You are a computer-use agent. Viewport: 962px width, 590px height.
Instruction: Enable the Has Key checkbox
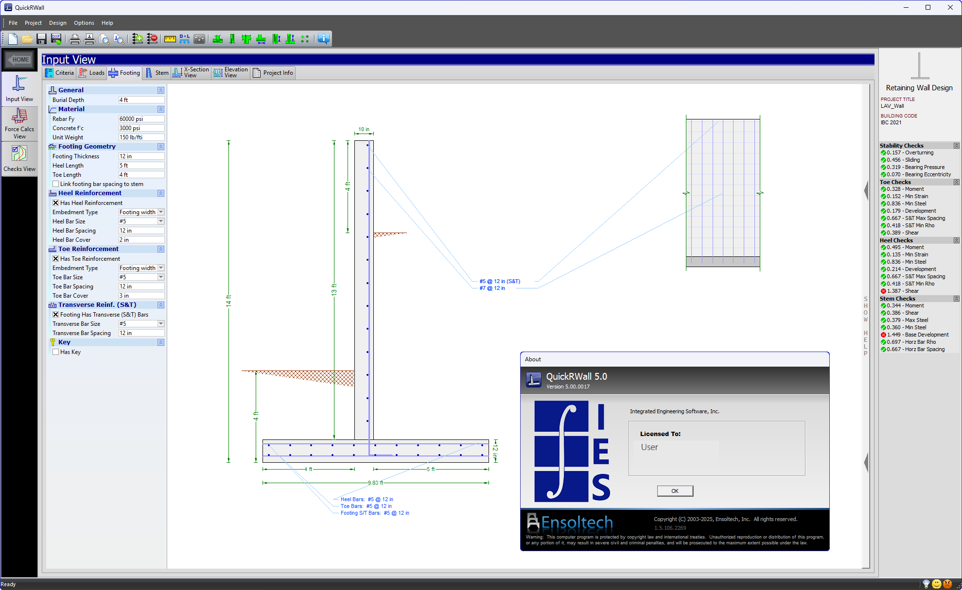pos(56,352)
